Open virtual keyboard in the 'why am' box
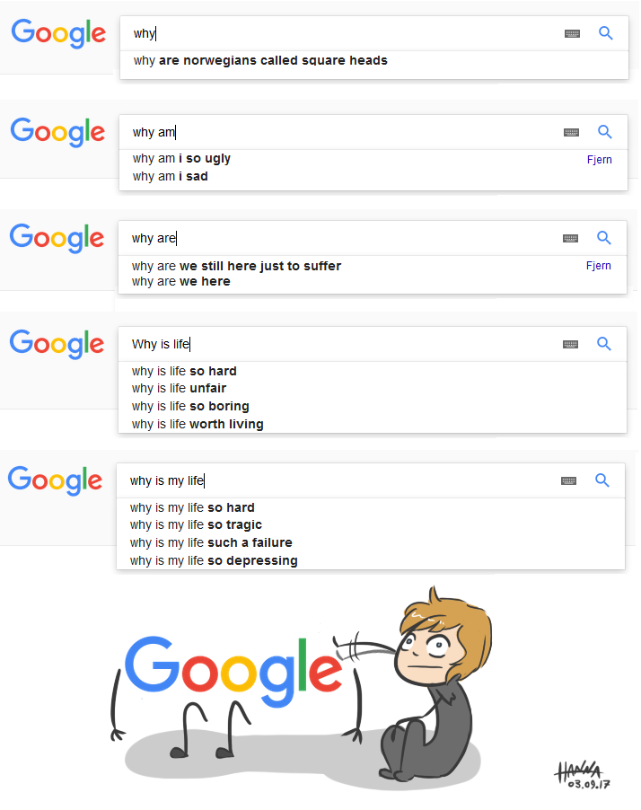The width and height of the screenshot is (641, 810). coord(571,133)
